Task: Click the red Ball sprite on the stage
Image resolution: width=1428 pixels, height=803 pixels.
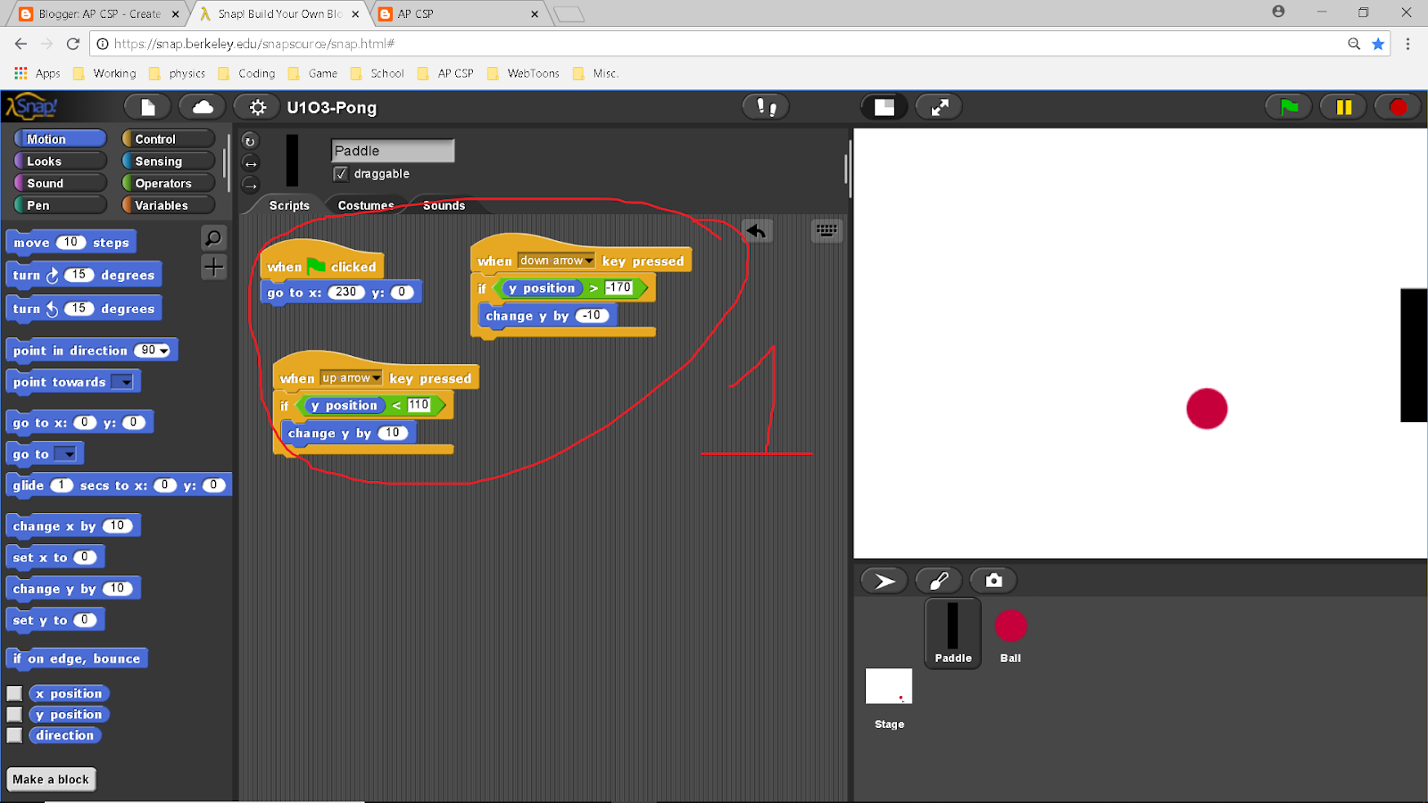Action: [1207, 409]
